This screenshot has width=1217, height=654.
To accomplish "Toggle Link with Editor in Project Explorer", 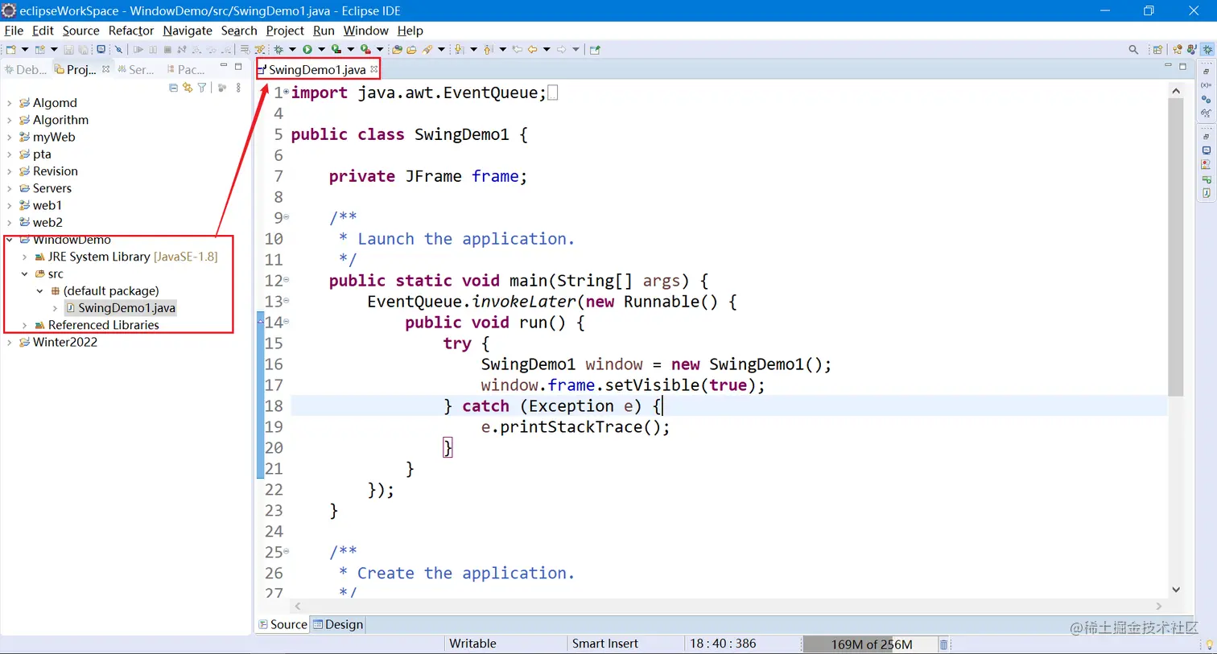I will [x=188, y=88].
